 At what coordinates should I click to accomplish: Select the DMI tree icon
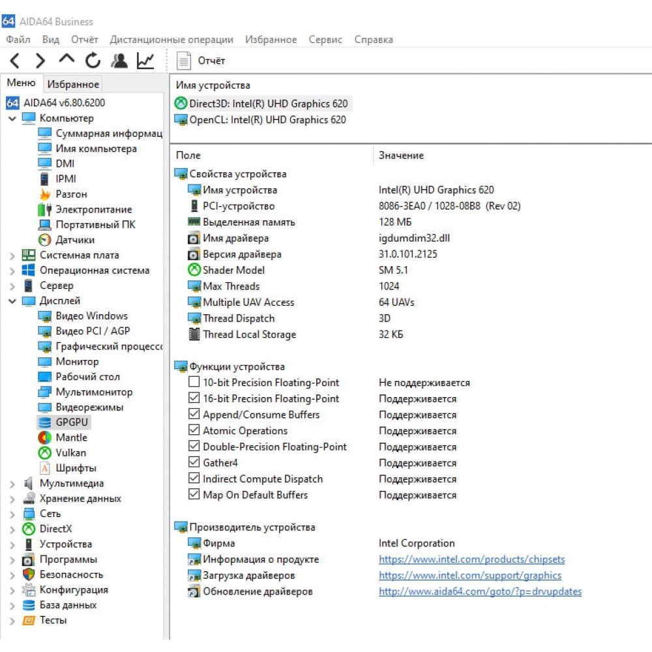(x=44, y=164)
